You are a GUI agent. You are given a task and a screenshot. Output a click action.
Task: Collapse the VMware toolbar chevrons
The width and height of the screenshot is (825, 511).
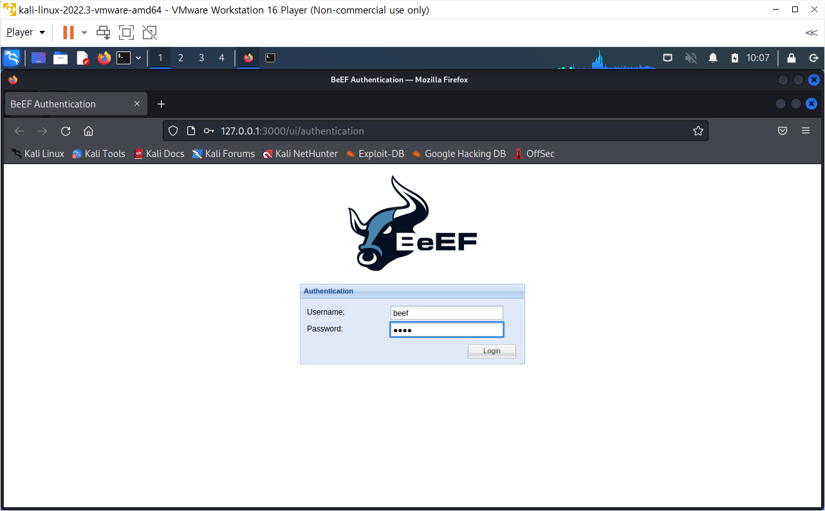click(811, 32)
